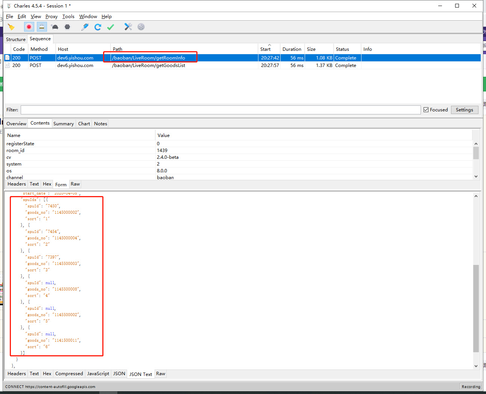The height and width of the screenshot is (394, 486).
Task: Select the response JavaScript tab
Action: [98, 374]
